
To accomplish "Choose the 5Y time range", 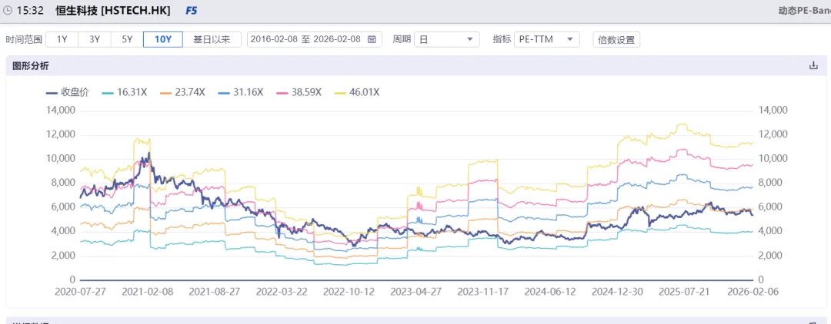I will tap(127, 39).
